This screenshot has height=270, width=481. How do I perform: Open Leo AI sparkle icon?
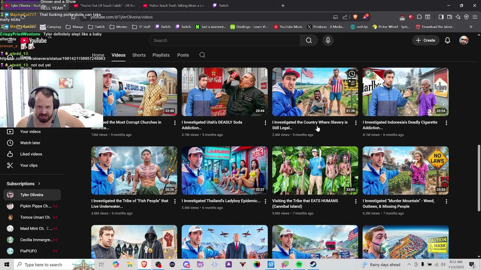(x=458, y=17)
